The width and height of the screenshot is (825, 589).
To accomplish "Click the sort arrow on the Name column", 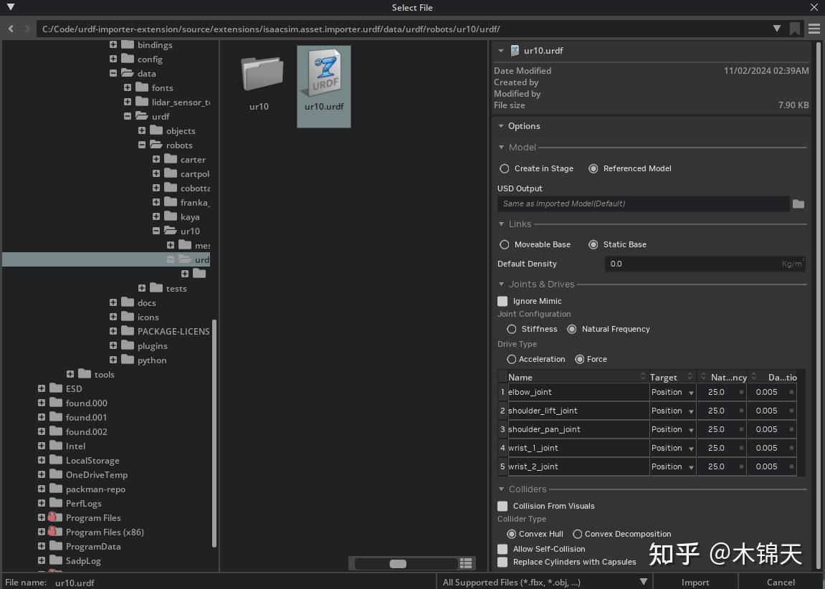I will [643, 376].
